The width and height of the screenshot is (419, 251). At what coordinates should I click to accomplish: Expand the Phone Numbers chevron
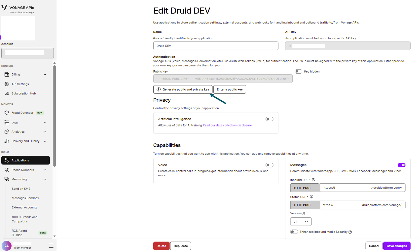(x=45, y=170)
